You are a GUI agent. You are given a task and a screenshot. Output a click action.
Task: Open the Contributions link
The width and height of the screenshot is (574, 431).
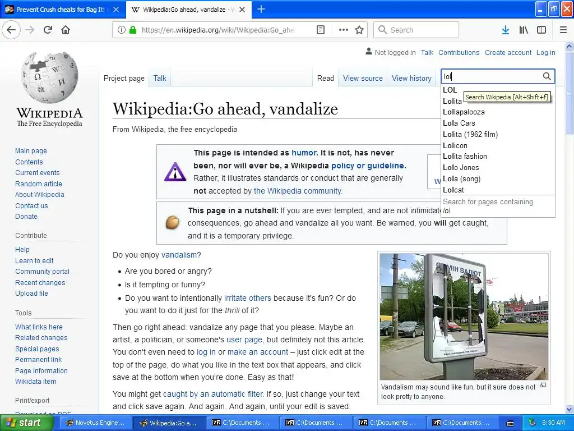(x=459, y=52)
